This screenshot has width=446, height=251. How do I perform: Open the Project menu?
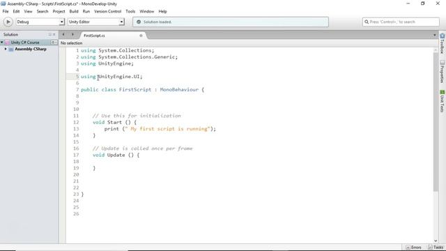click(x=59, y=11)
